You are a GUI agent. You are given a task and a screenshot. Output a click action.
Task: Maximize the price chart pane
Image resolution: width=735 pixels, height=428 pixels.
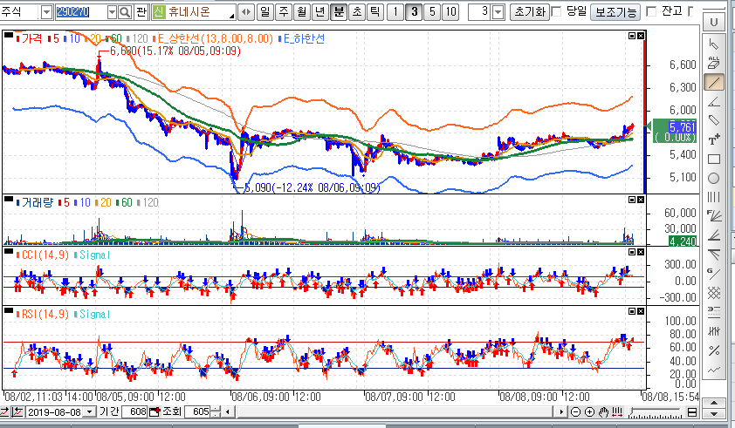point(632,36)
